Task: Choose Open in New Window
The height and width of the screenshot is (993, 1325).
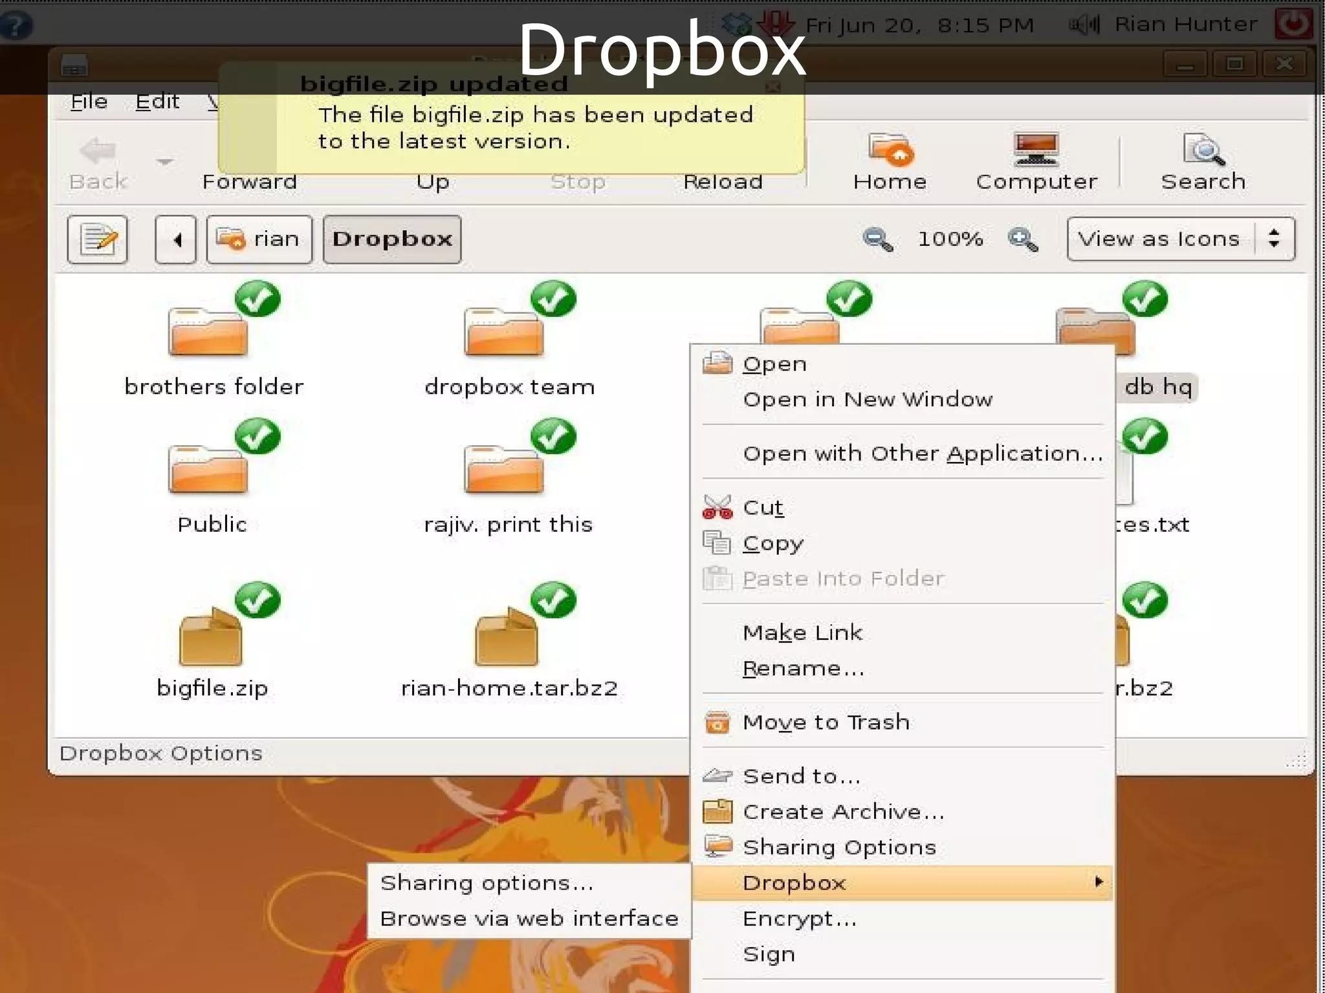Action: [903, 399]
